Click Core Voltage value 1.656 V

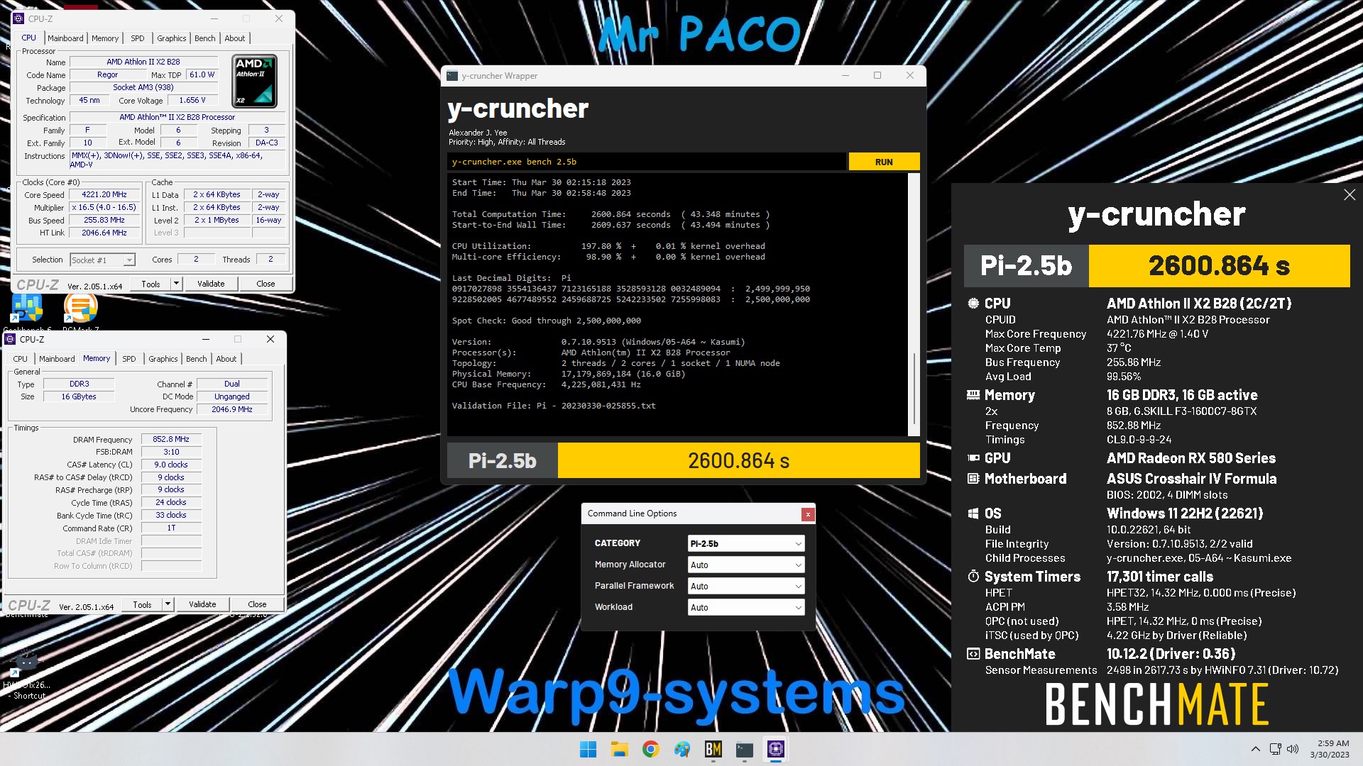coord(192,101)
